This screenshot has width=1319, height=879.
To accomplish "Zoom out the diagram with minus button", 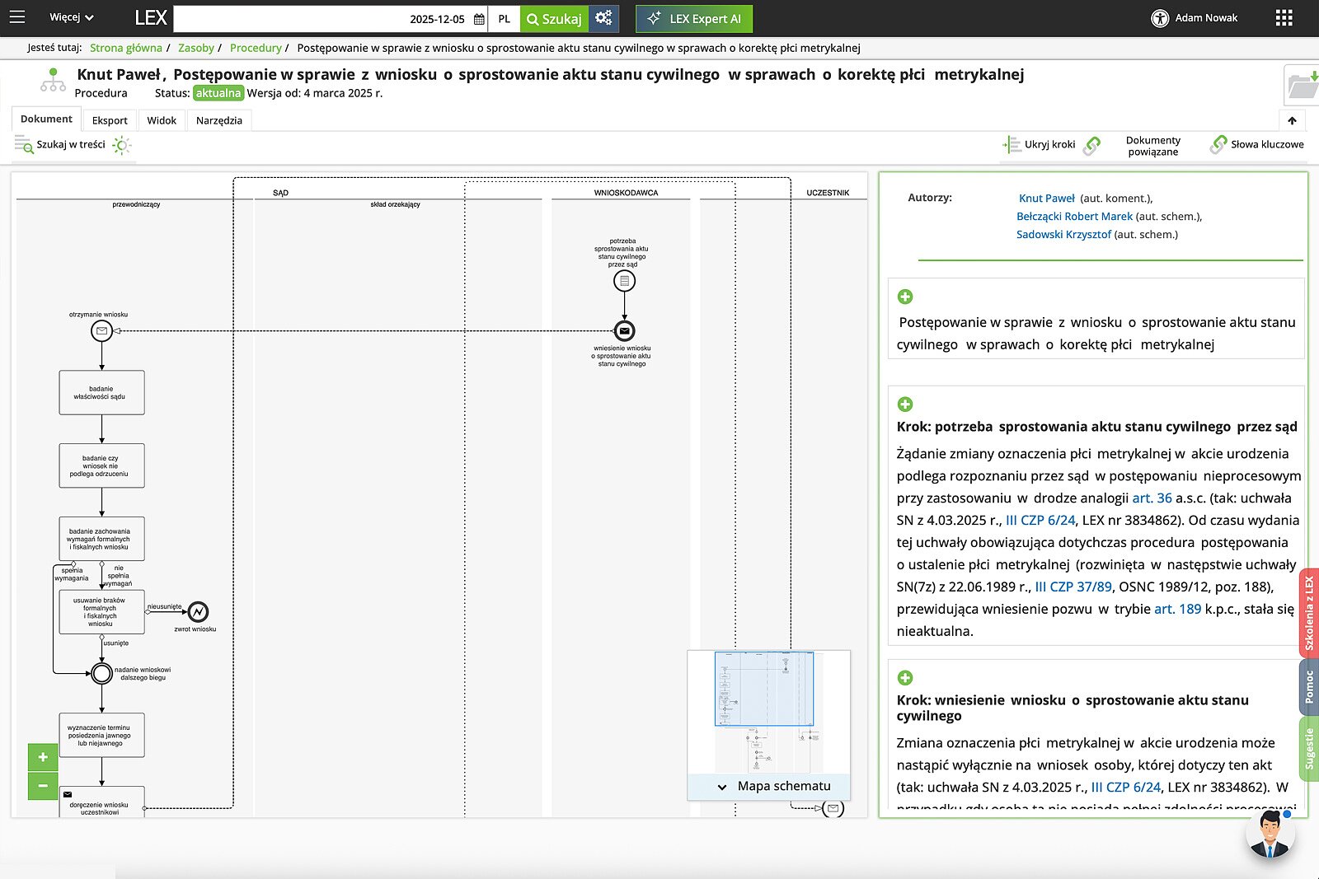I will click(x=43, y=786).
